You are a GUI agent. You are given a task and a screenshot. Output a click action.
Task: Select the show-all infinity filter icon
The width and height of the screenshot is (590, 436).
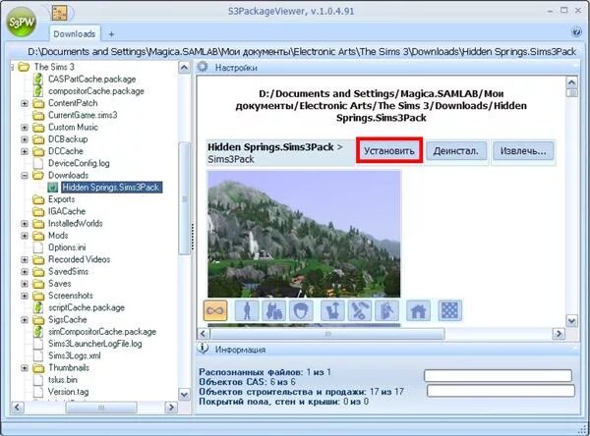tap(215, 310)
